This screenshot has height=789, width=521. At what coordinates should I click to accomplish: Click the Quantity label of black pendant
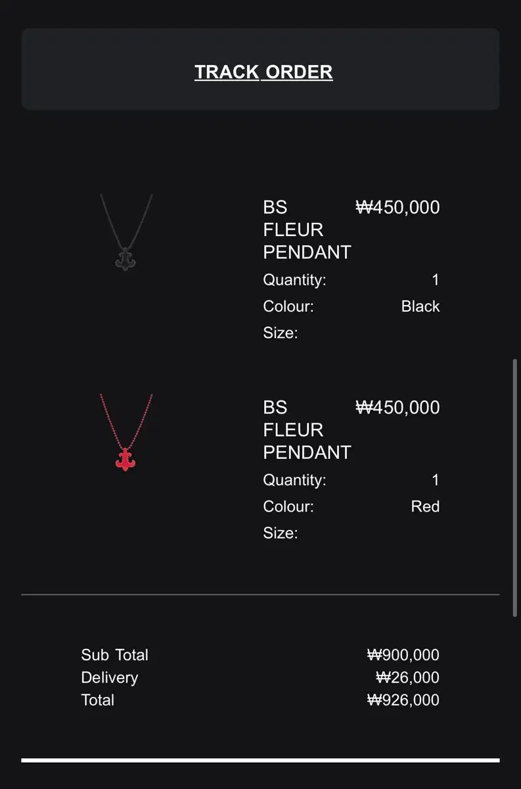[x=294, y=280]
